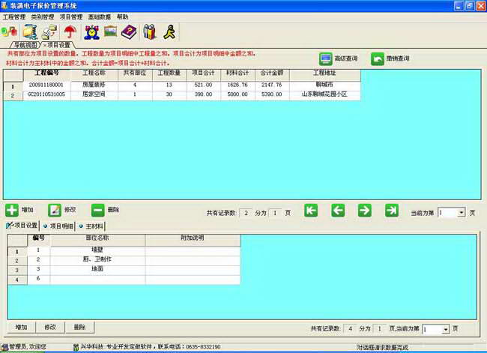
Task: Open the 类别管理 menu
Action: coord(43,16)
